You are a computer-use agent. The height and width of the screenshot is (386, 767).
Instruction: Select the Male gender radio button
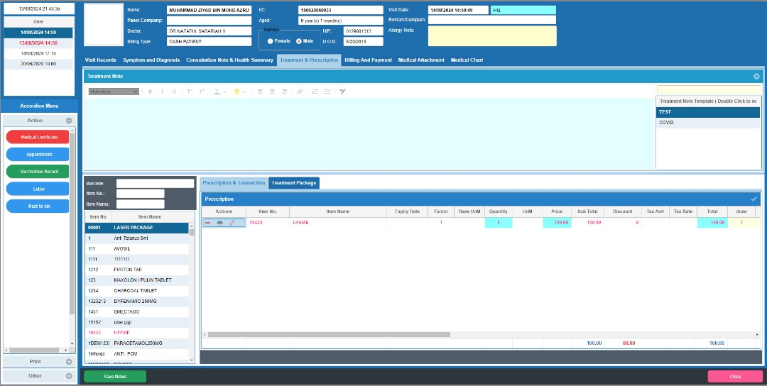299,41
